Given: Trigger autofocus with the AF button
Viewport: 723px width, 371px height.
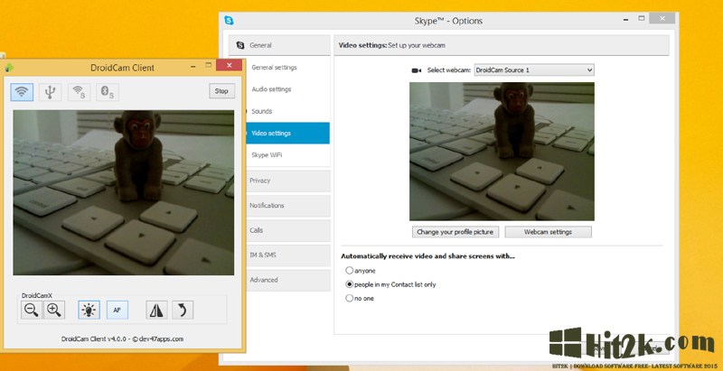Looking at the screenshot, I should tap(117, 311).
